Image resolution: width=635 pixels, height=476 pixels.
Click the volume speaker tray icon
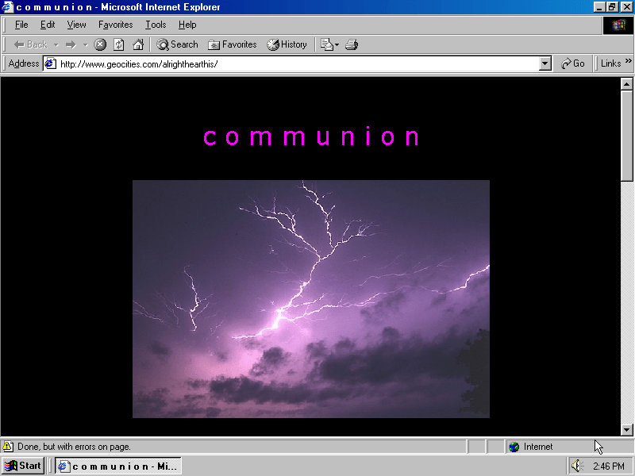point(577,466)
